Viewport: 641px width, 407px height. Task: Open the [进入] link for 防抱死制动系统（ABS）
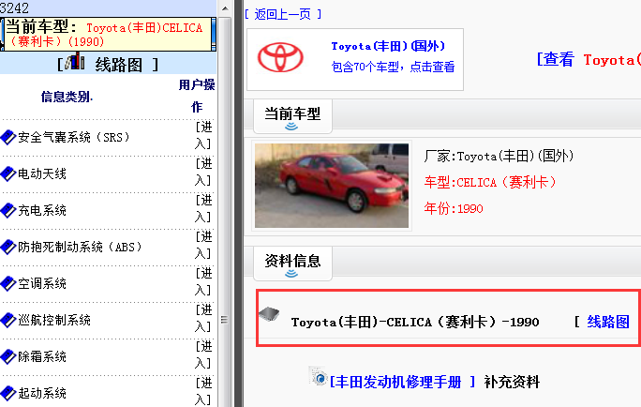203,245
